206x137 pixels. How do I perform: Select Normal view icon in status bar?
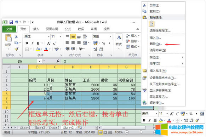101,132
